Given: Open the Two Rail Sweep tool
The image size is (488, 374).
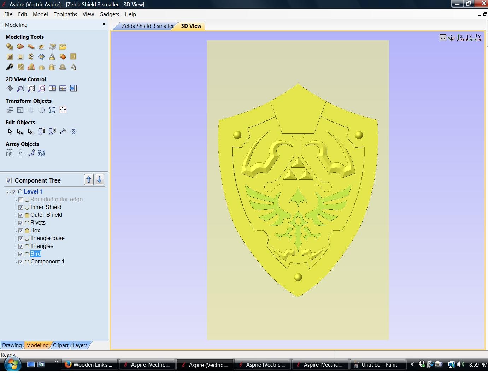Looking at the screenshot, I should (20, 47).
